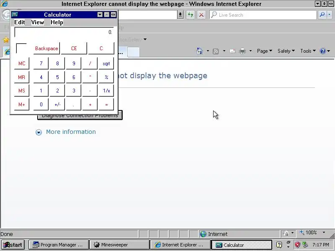Viewport: 335px width, 251px height.
Task: Click the 1/x reciprocal key
Action: coord(106,91)
